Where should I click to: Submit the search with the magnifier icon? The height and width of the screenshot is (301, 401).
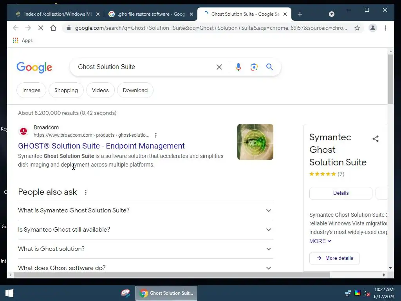[269, 67]
